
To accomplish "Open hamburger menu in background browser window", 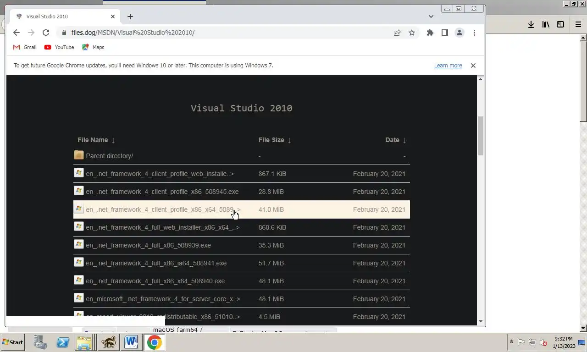I will tap(578, 24).
